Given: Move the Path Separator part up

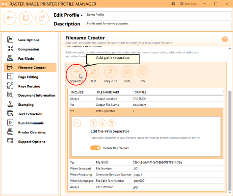Looking at the screenshot, I should tap(93, 123).
